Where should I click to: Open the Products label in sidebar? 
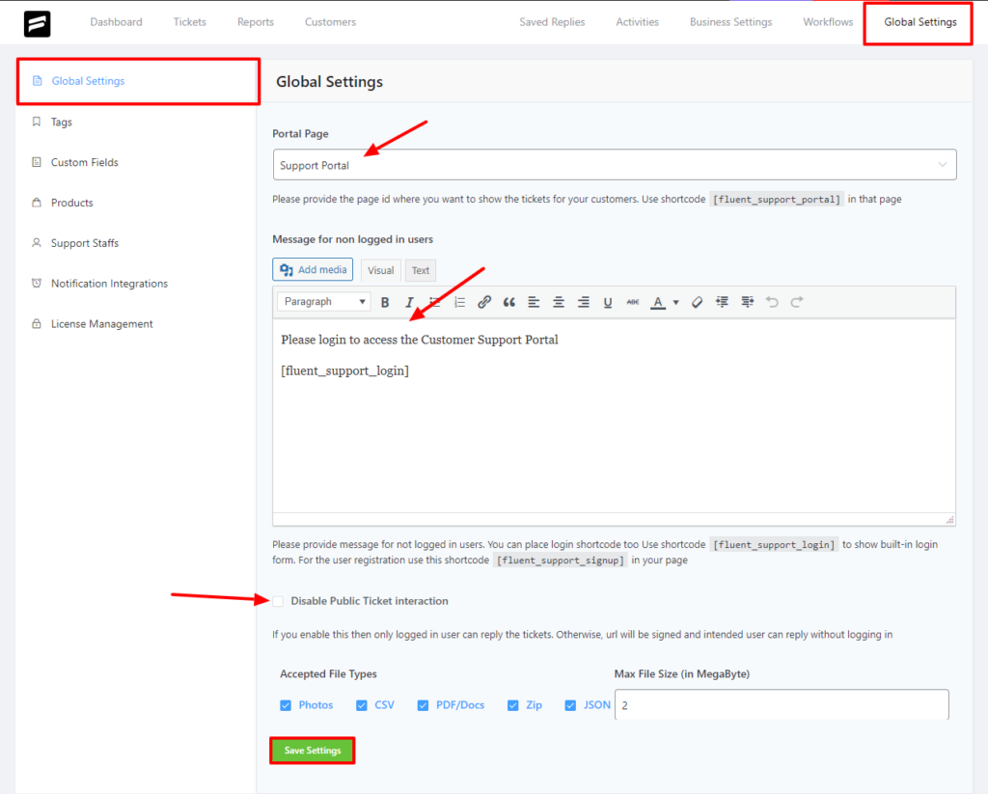click(x=71, y=203)
